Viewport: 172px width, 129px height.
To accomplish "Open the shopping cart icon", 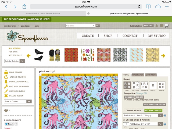I will coord(167,26).
